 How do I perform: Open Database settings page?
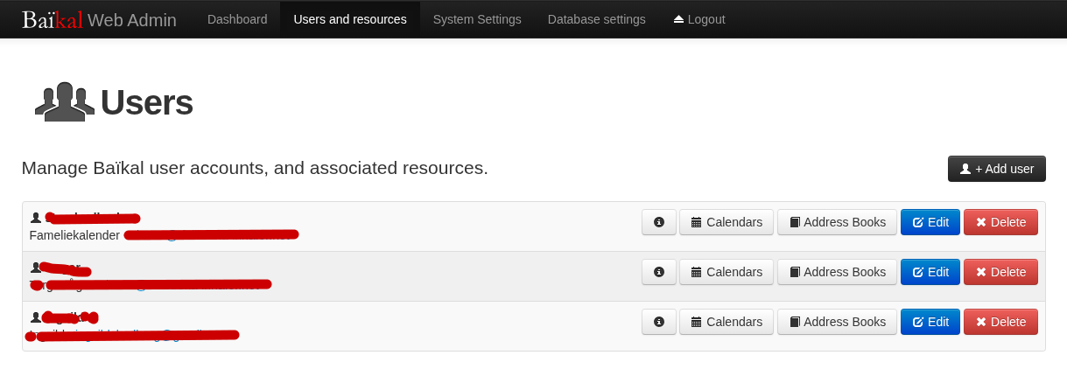(596, 19)
